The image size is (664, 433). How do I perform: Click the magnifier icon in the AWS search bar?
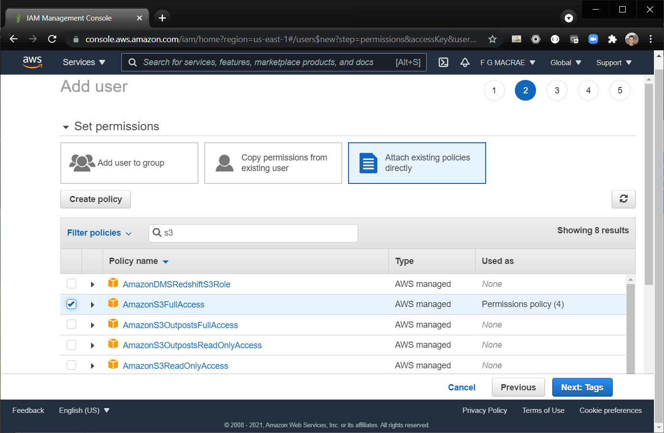pos(133,62)
